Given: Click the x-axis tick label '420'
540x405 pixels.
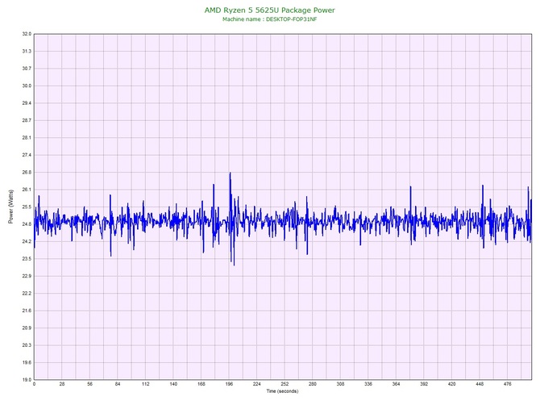Looking at the screenshot, I should [452, 384].
